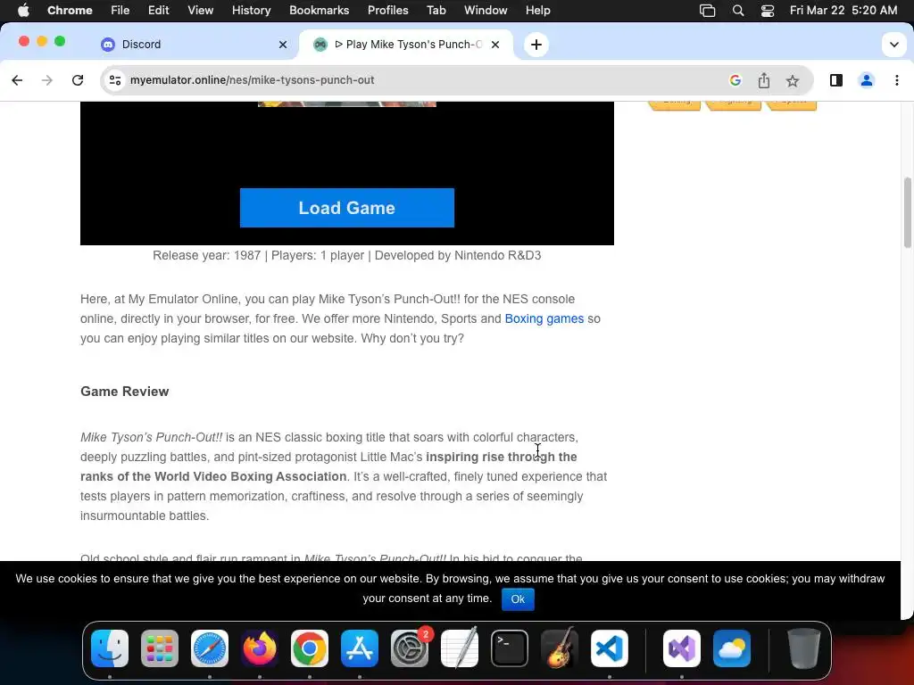Open the View menu
The image size is (914, 685).
pyautogui.click(x=200, y=11)
